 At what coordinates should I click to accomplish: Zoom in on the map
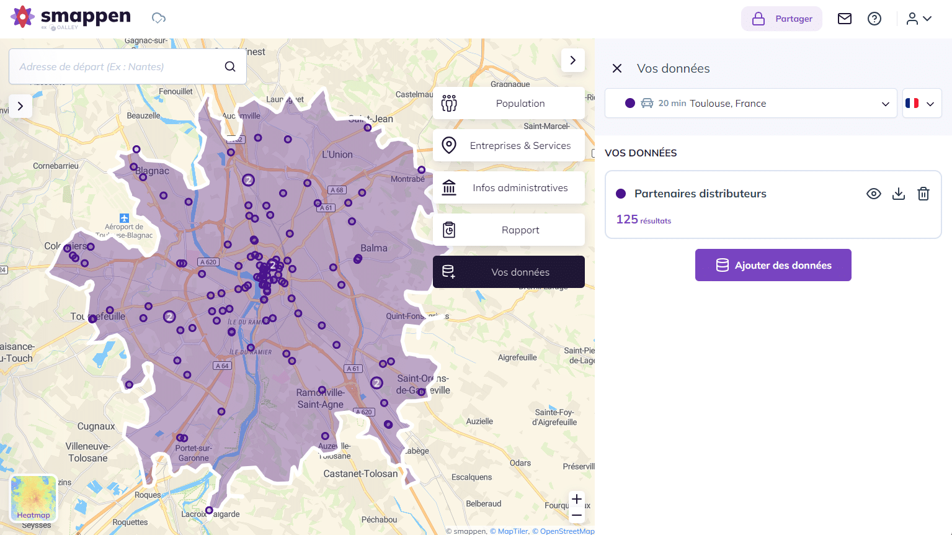(x=577, y=499)
